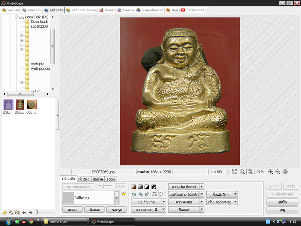Open the การช่วยเหลือ (Help) tab
The width and height of the screenshot is (301, 226).
pos(193,10)
